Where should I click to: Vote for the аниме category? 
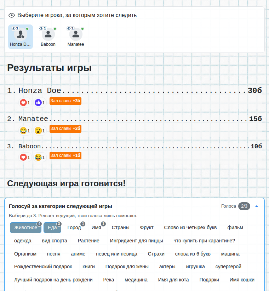(78, 254)
